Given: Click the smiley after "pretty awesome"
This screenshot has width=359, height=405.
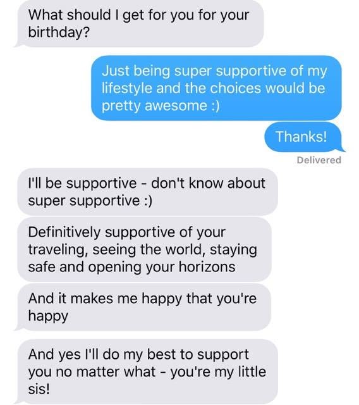Looking at the screenshot, I should [x=214, y=106].
